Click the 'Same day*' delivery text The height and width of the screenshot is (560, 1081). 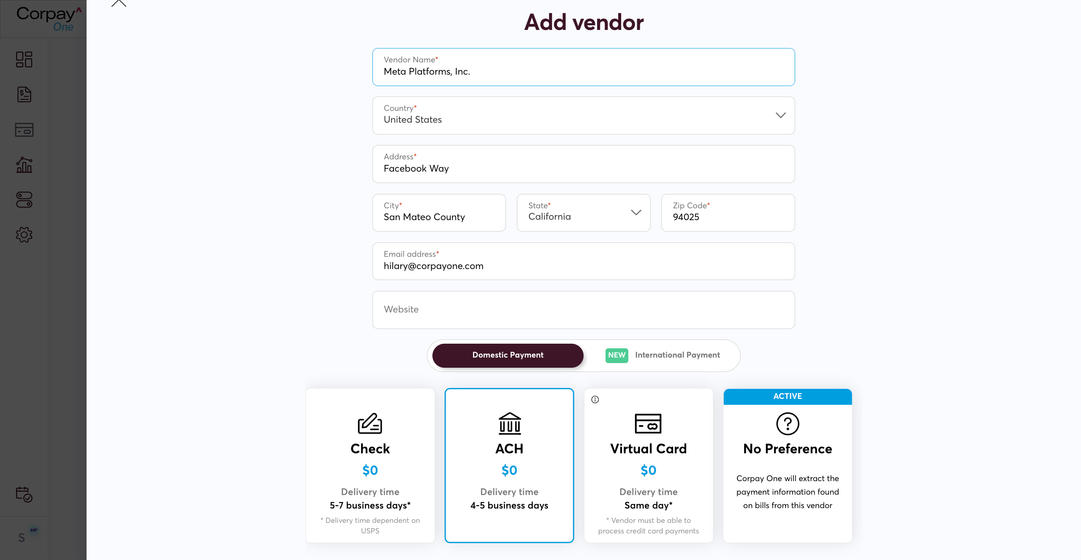[x=649, y=505]
